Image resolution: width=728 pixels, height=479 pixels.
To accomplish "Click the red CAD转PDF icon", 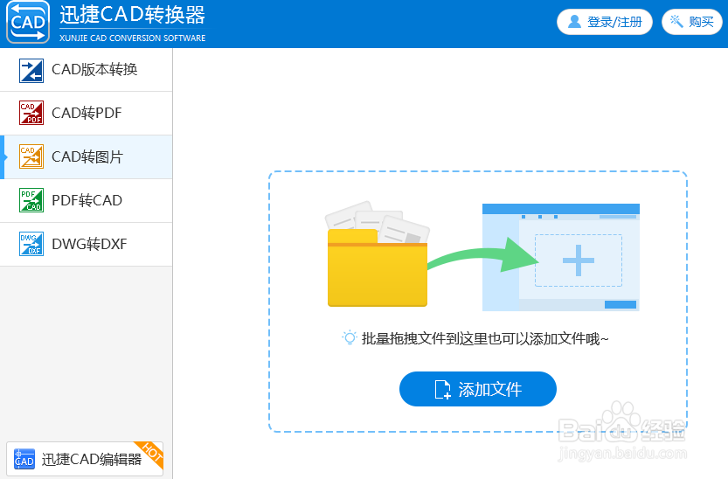I will pyautogui.click(x=31, y=113).
